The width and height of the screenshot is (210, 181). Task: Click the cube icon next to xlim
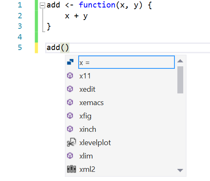coord(70,156)
